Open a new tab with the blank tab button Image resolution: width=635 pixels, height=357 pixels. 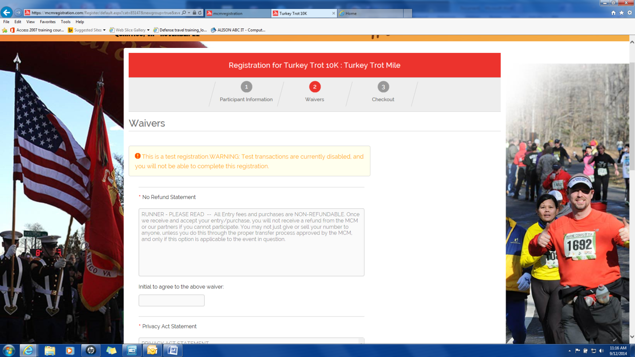coord(408,13)
